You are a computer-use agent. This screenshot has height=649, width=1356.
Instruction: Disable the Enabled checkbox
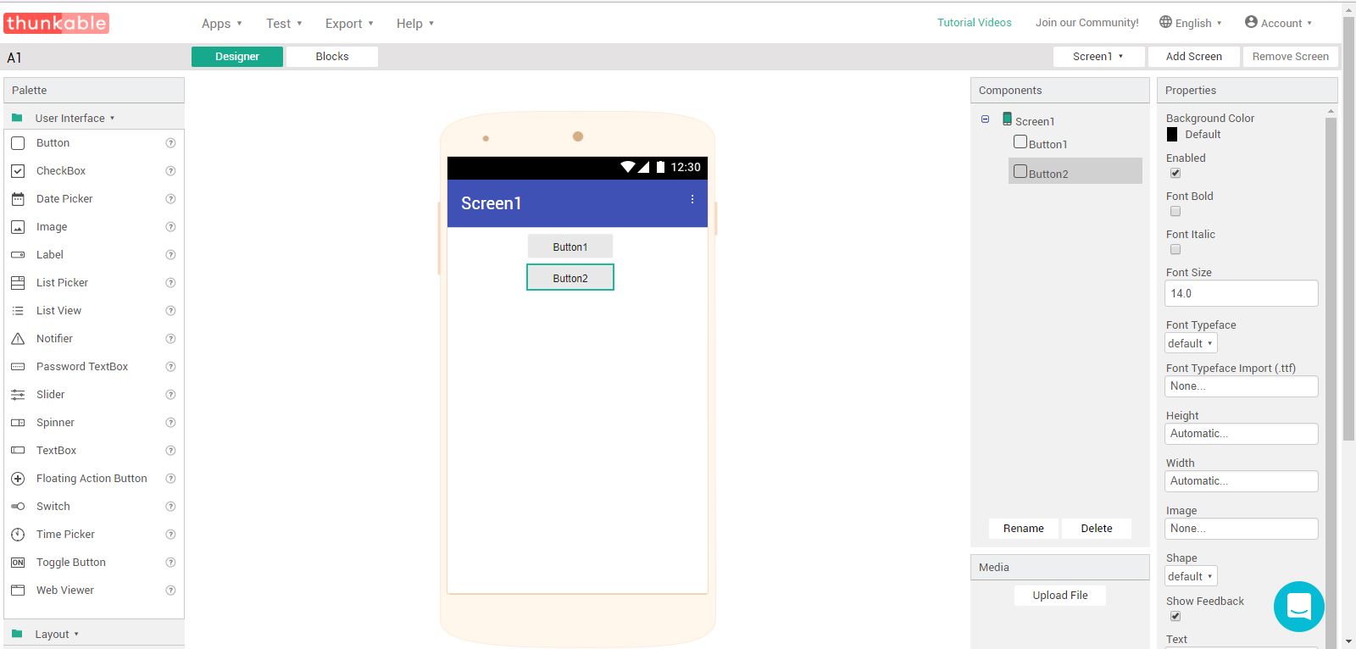coord(1175,173)
